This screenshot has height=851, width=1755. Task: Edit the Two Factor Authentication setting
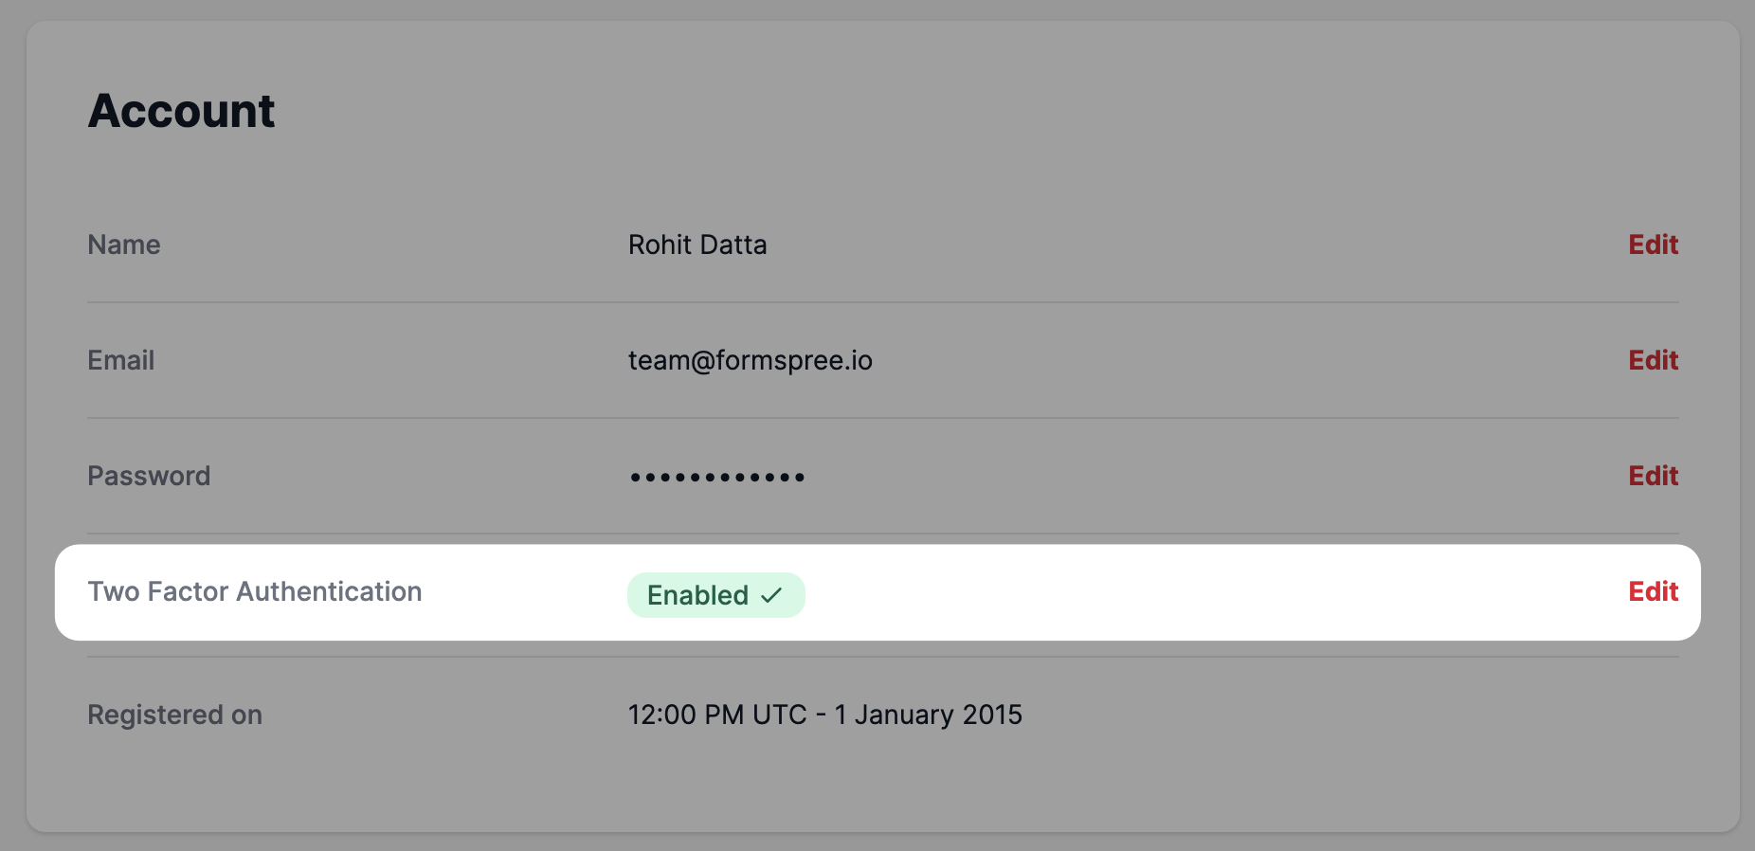click(x=1653, y=591)
